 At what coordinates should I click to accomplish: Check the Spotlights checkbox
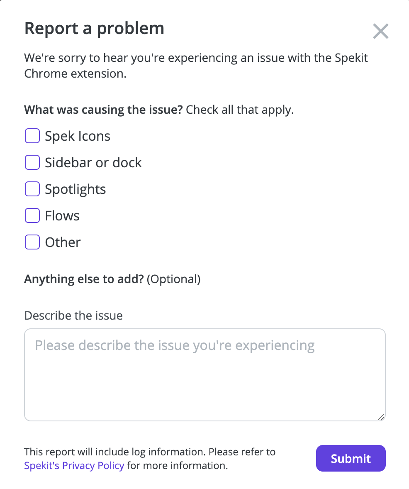click(x=32, y=189)
